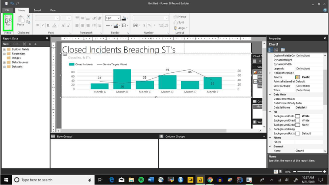The image size is (329, 185).
Task: Open the New menu in Report Data
Action: click(7, 44)
